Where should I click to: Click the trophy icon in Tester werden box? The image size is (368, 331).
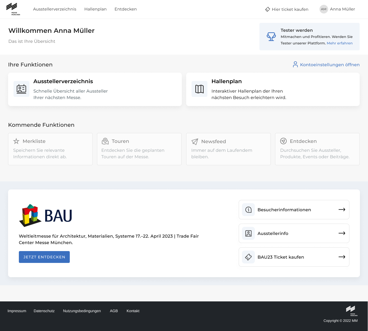coord(271,37)
